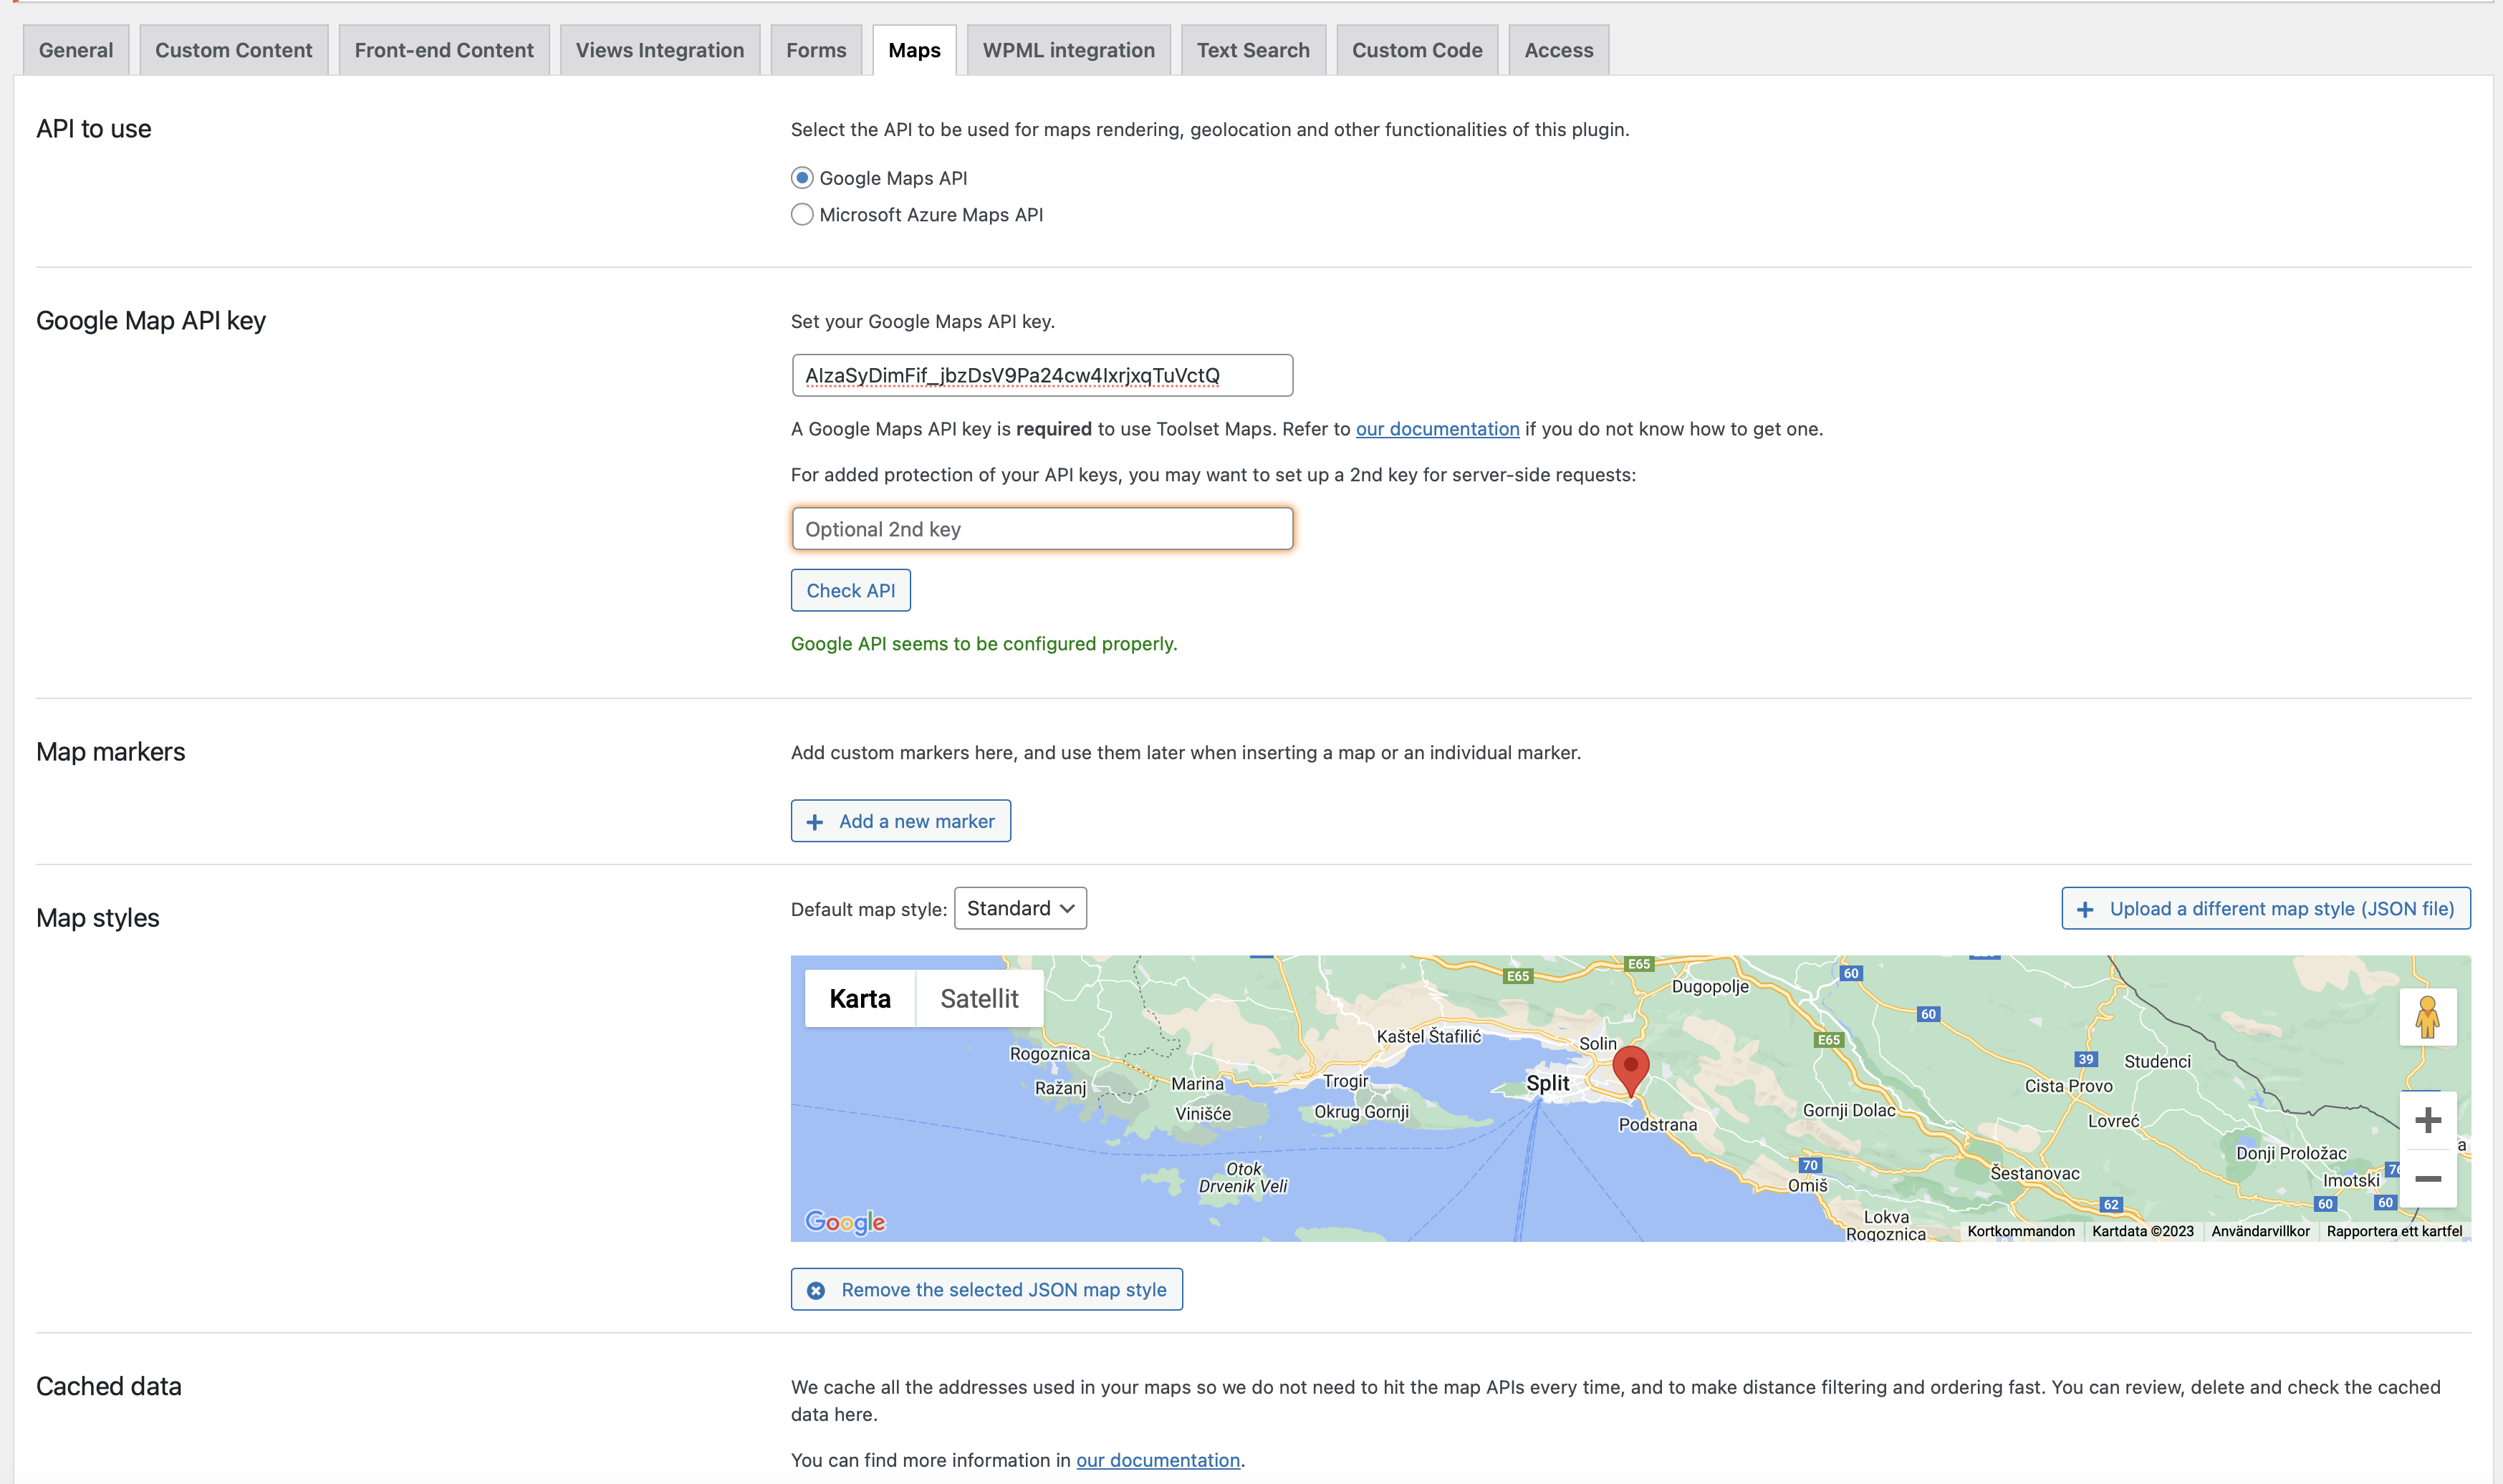Open Kortkommandon keyboard shortcuts on map
This screenshot has width=2503, height=1484.
(2021, 1231)
